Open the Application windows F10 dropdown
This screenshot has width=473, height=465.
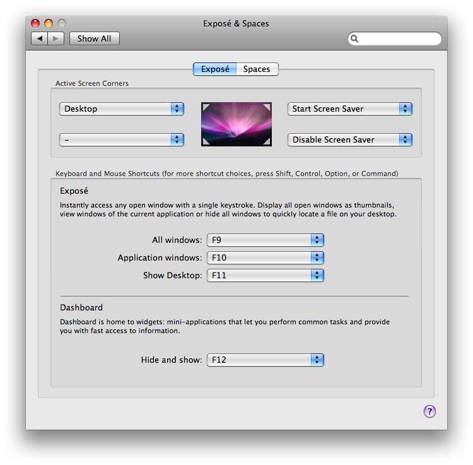click(x=266, y=257)
